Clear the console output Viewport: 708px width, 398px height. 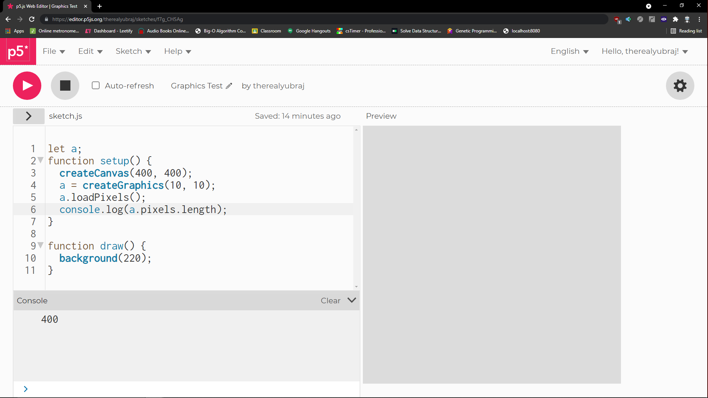330,300
